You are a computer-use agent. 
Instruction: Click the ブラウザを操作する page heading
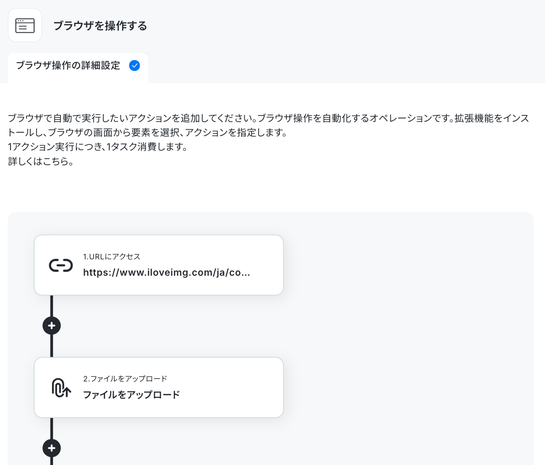pyautogui.click(x=100, y=26)
